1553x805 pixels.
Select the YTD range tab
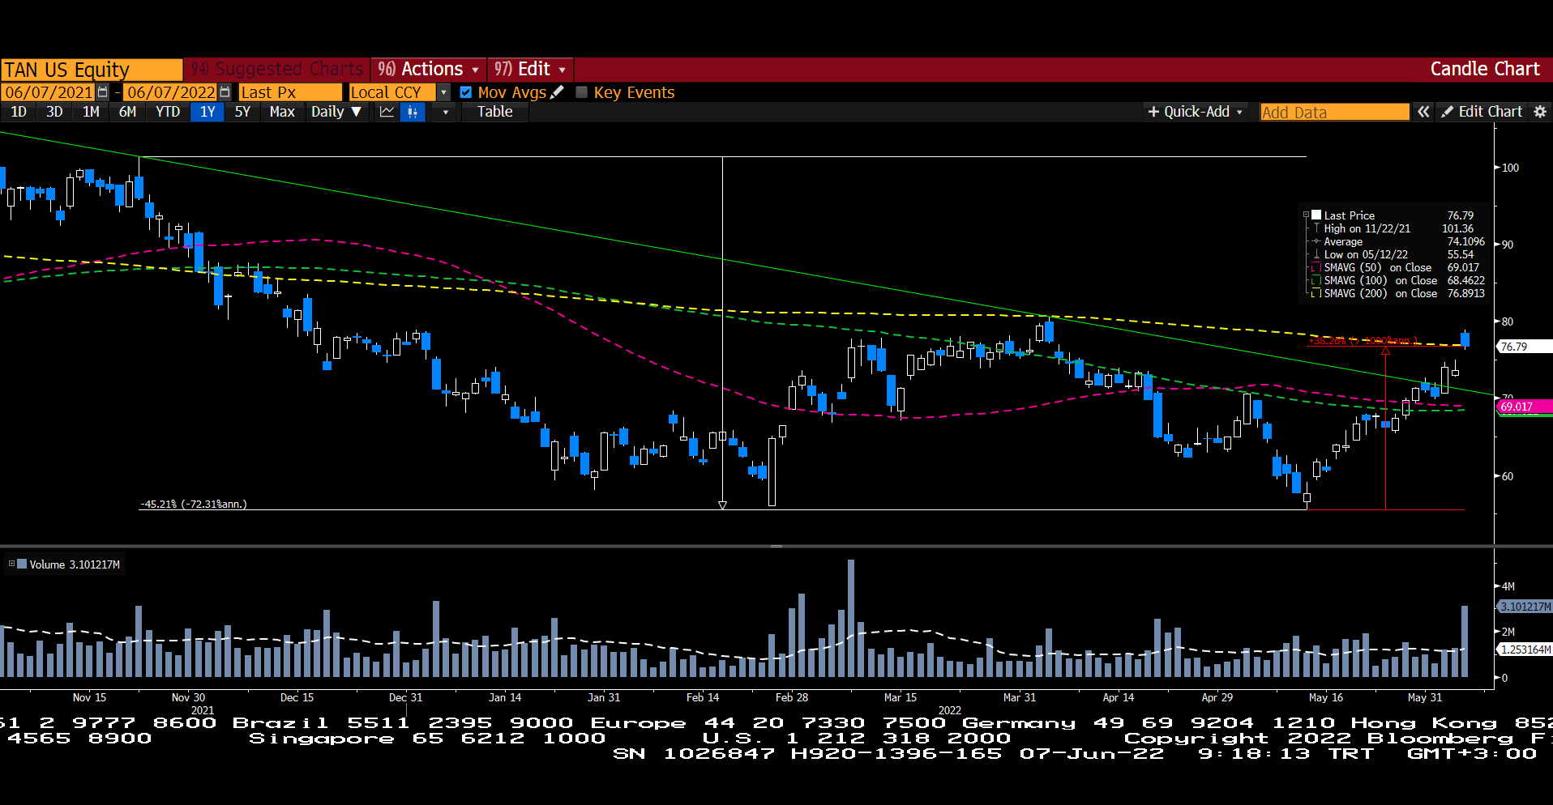pyautogui.click(x=168, y=112)
